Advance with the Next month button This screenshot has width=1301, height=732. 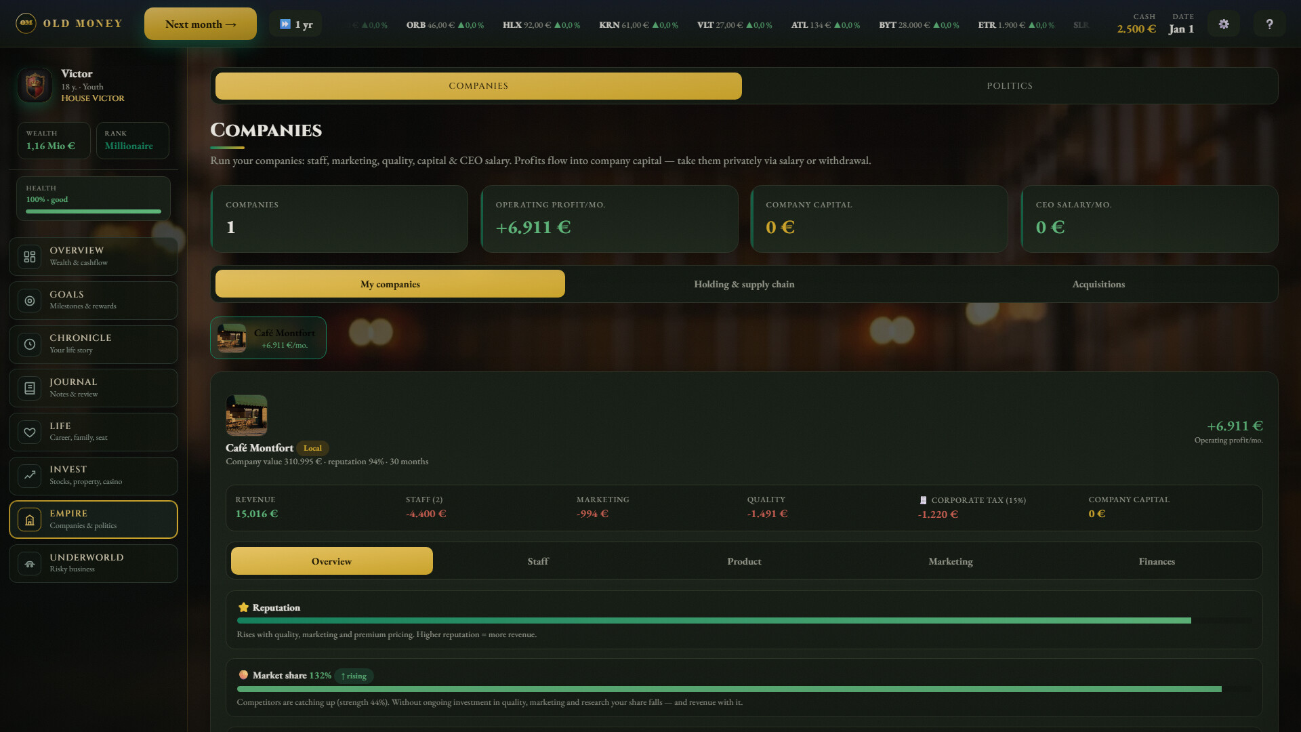point(201,24)
